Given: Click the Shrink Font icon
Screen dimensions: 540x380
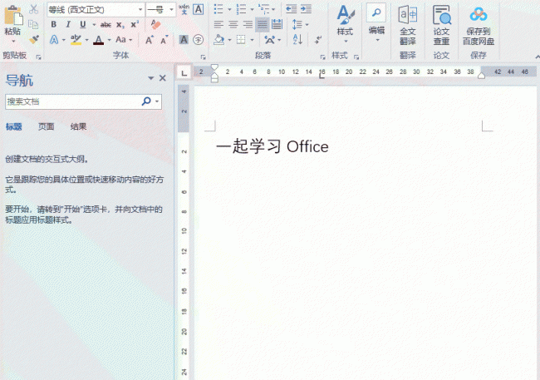Looking at the screenshot, I should click(x=164, y=40).
